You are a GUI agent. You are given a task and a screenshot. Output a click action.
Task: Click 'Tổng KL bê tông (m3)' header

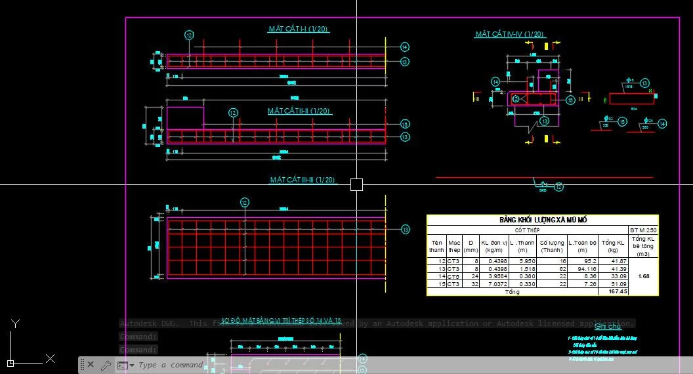(x=643, y=246)
